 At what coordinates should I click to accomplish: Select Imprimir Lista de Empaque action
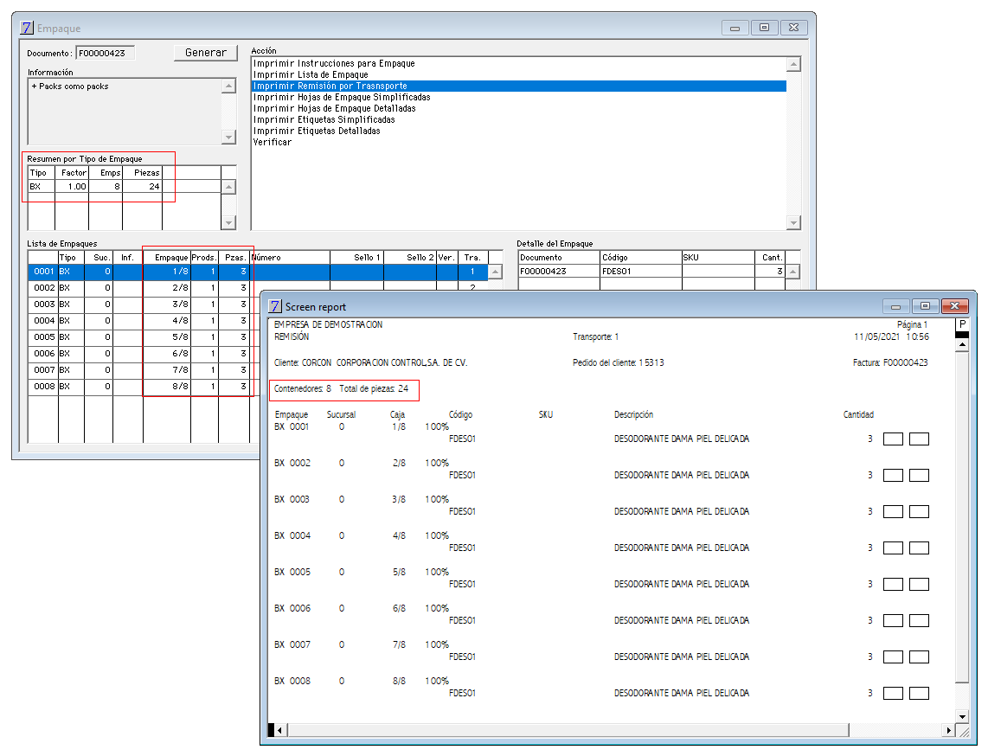519,75
